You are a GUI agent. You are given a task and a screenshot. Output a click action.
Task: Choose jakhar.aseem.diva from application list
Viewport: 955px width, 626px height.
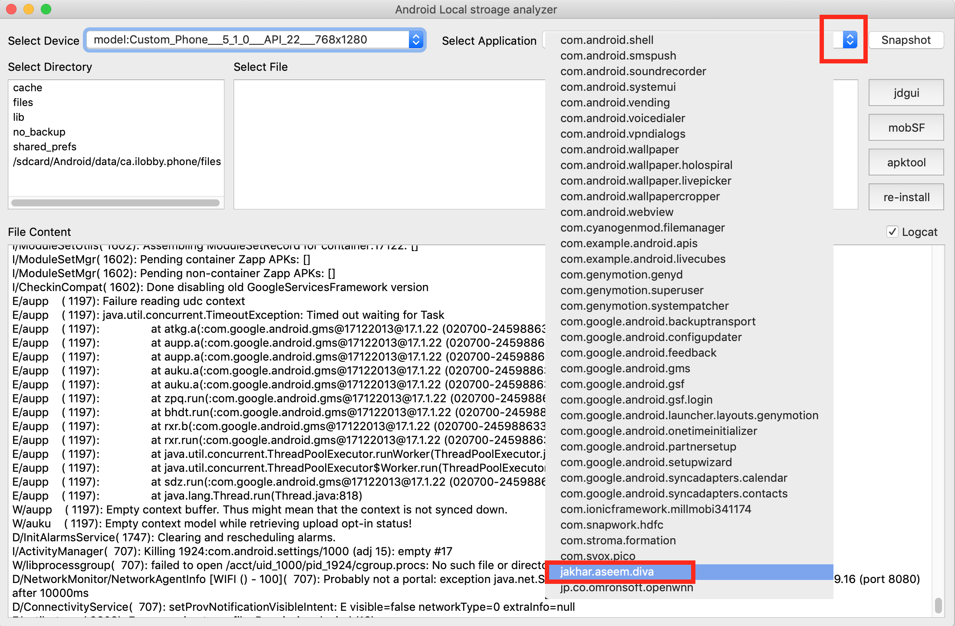(x=607, y=572)
